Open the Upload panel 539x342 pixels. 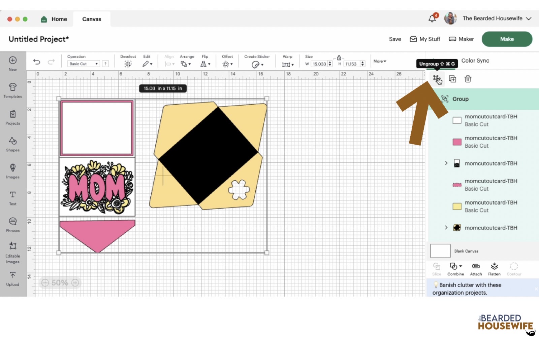click(x=13, y=279)
